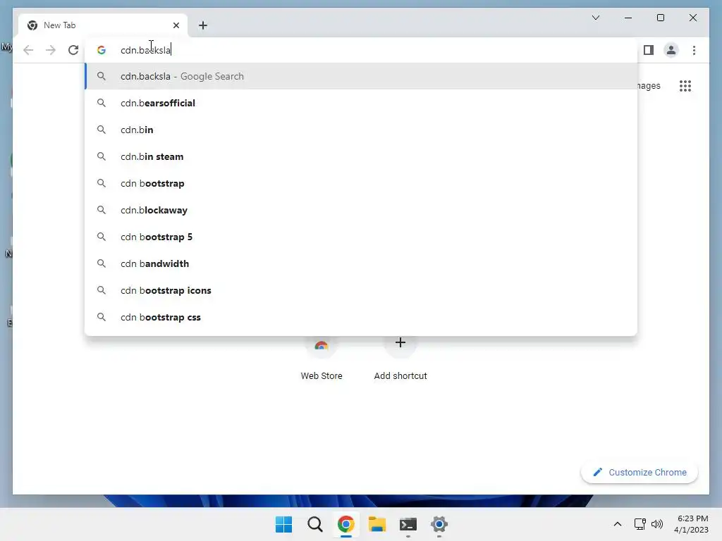
Task: Open File Explorer from the taskbar
Action: [377, 524]
